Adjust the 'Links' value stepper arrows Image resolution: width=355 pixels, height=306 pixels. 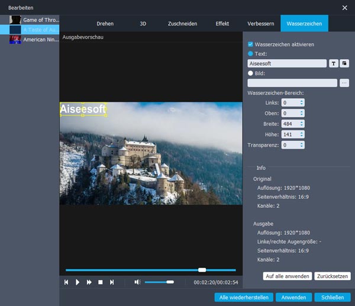point(302,102)
